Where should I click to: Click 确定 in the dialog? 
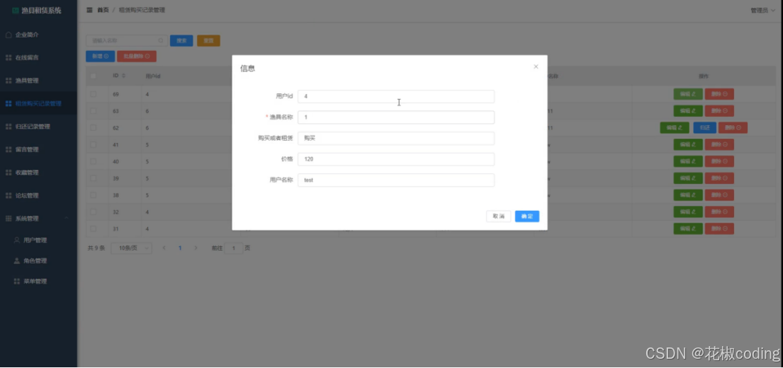point(527,217)
